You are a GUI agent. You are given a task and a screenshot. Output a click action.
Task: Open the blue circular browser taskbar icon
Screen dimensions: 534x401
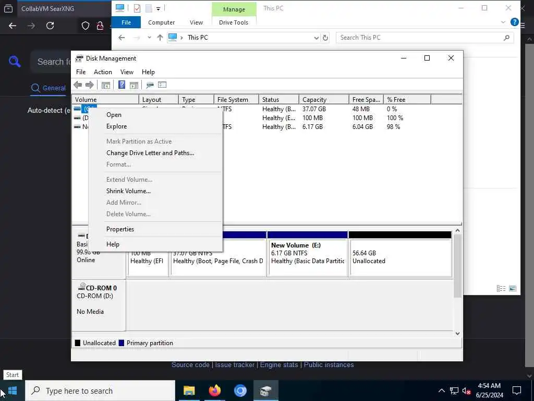tap(240, 391)
